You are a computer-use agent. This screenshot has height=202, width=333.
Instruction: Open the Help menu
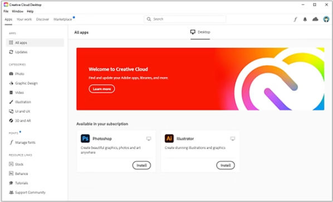point(30,11)
